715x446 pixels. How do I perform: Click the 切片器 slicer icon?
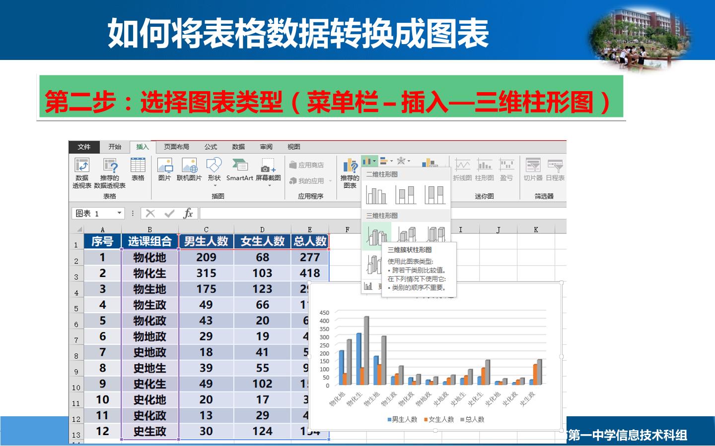click(x=533, y=169)
